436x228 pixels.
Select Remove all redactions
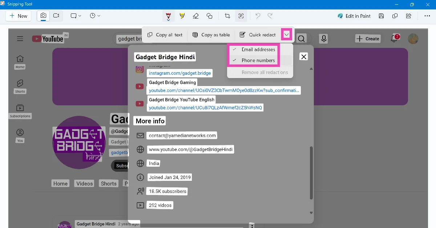260,72
